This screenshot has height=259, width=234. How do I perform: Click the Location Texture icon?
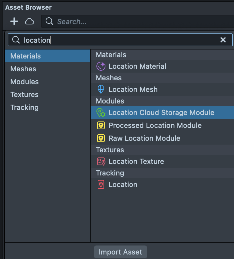pos(101,162)
